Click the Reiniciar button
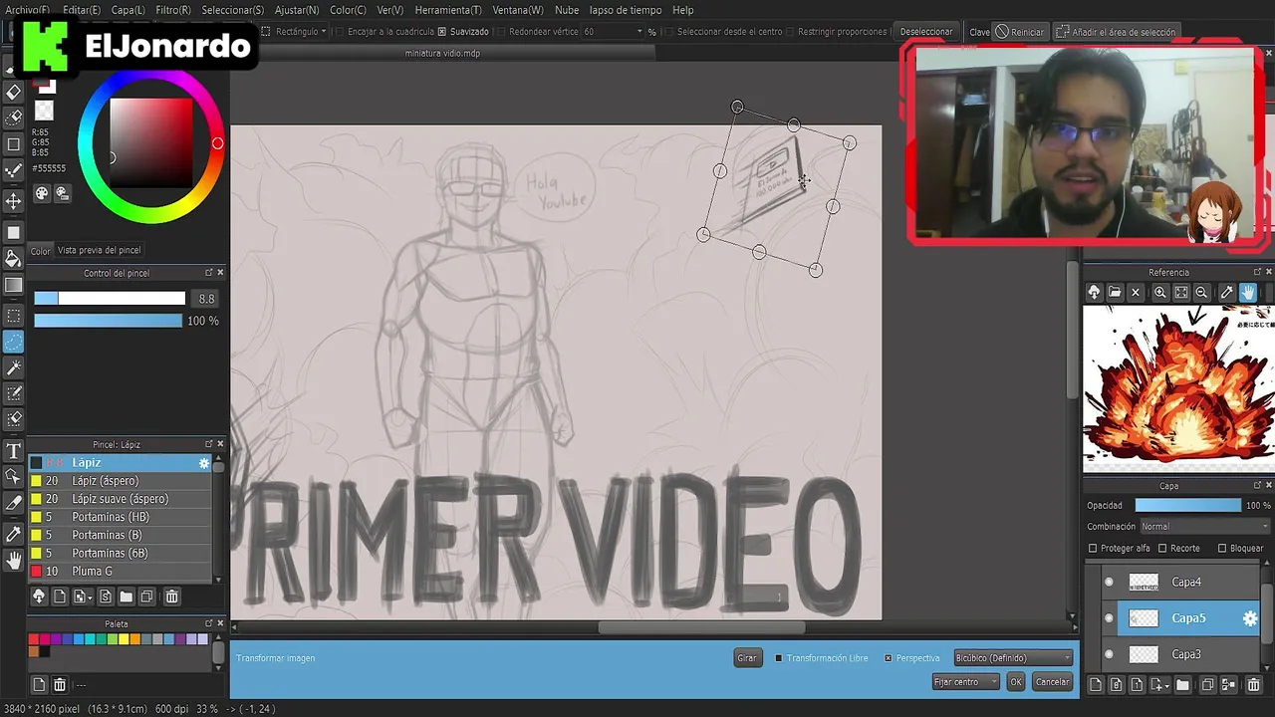Image resolution: width=1275 pixels, height=717 pixels. click(x=1019, y=32)
